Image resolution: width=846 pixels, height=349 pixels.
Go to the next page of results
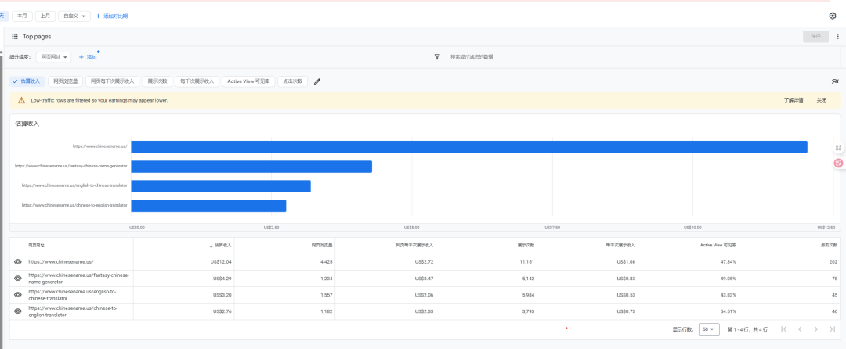[816, 329]
